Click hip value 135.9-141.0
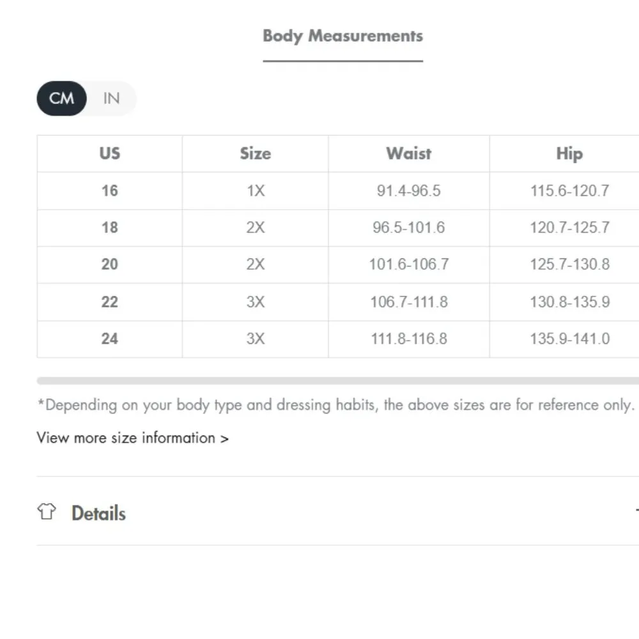Viewport: 639px width, 639px height. click(x=569, y=339)
